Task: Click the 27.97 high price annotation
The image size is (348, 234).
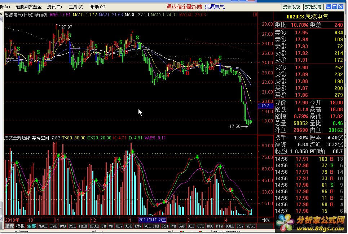Action: click(67, 27)
